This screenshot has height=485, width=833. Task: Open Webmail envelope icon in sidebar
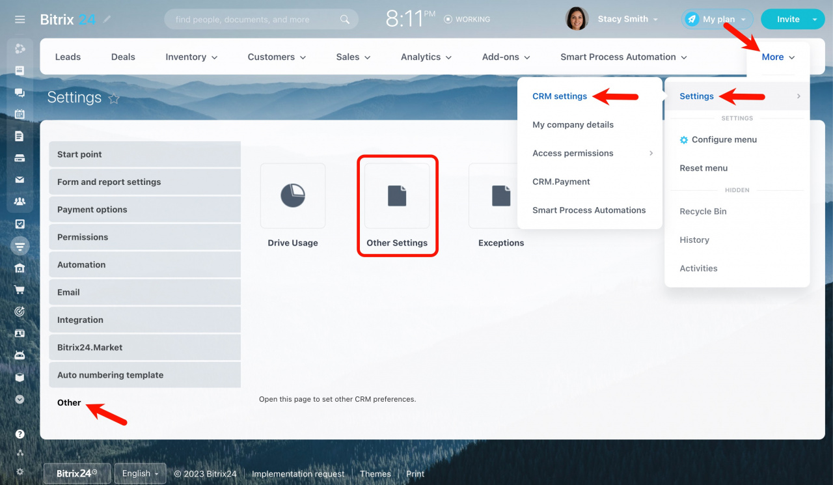(20, 180)
